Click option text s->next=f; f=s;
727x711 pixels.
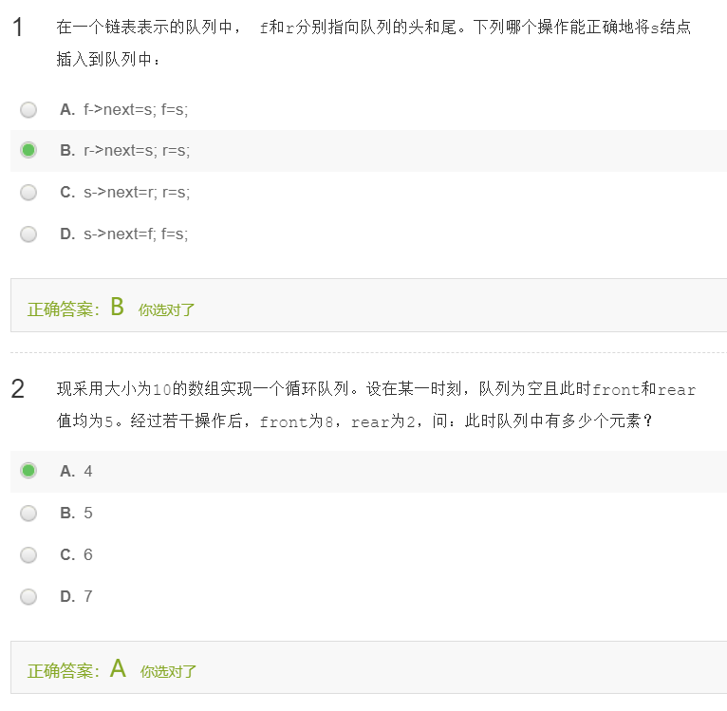pos(136,234)
